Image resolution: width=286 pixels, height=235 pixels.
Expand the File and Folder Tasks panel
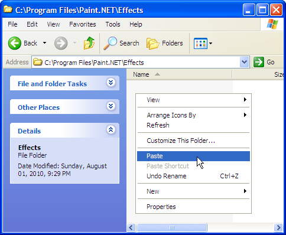111,83
